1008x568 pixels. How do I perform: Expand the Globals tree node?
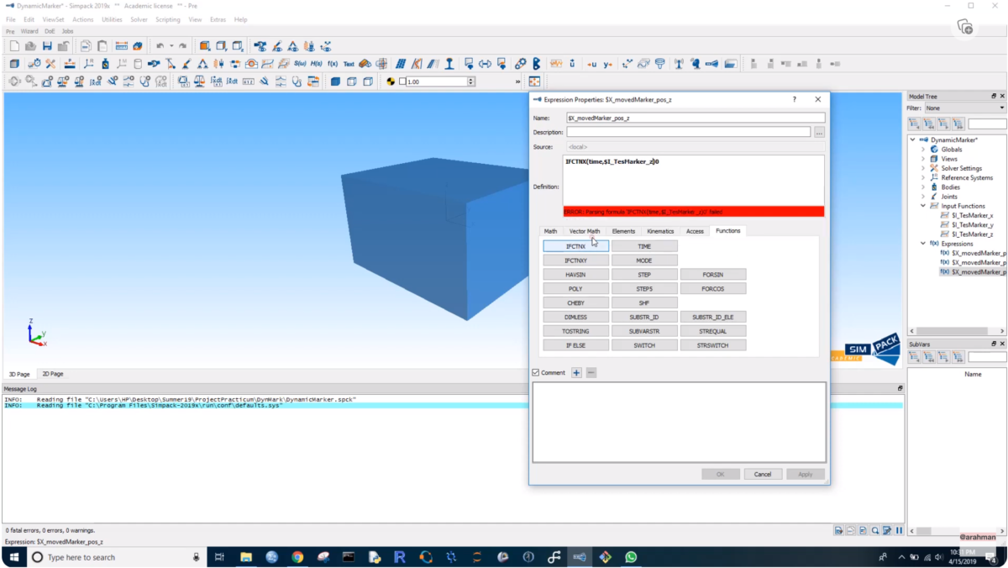point(923,150)
